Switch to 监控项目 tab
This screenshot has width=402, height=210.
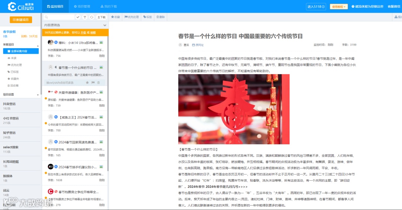tap(55, 6)
